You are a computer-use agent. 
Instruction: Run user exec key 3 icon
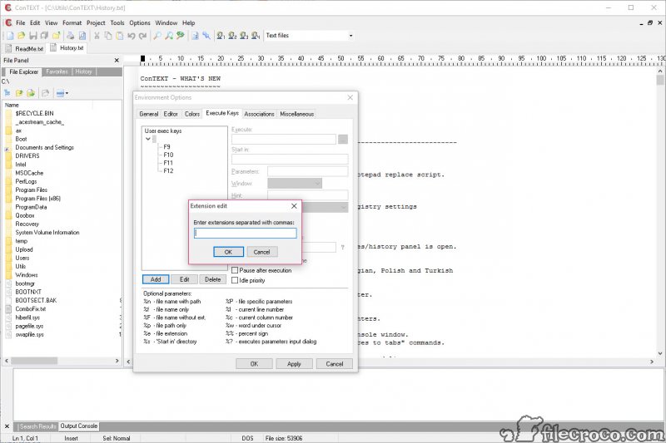click(x=244, y=36)
